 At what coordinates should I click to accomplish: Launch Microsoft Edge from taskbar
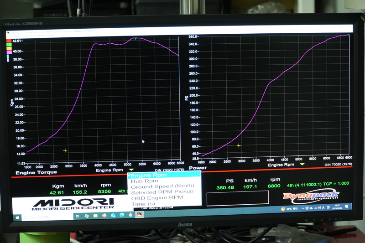[x=122, y=215]
